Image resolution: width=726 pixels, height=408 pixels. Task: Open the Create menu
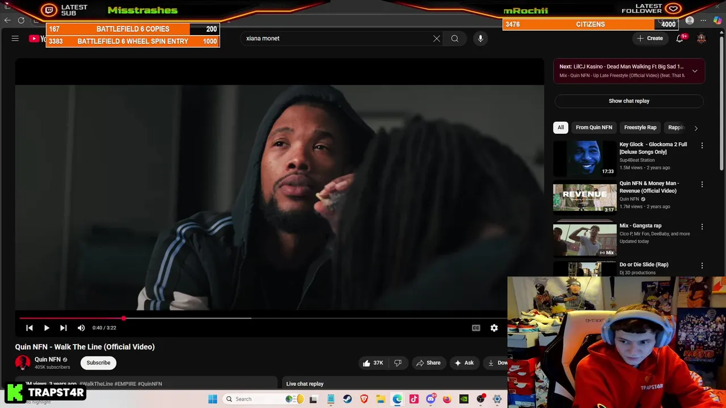coord(650,39)
